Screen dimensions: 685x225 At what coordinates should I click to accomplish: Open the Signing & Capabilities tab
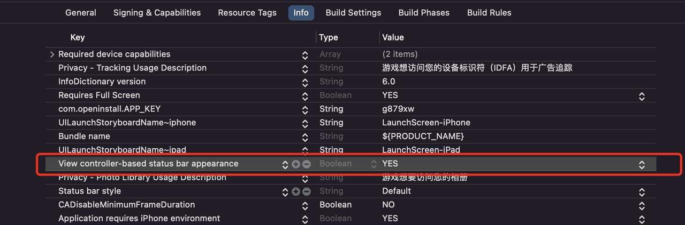click(157, 13)
